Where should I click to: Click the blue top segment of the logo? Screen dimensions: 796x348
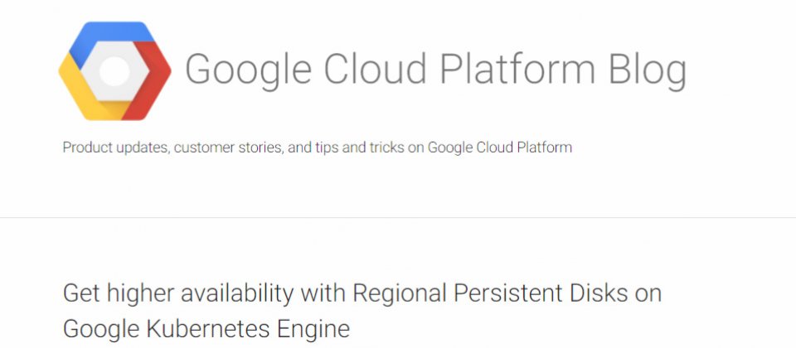click(109, 36)
